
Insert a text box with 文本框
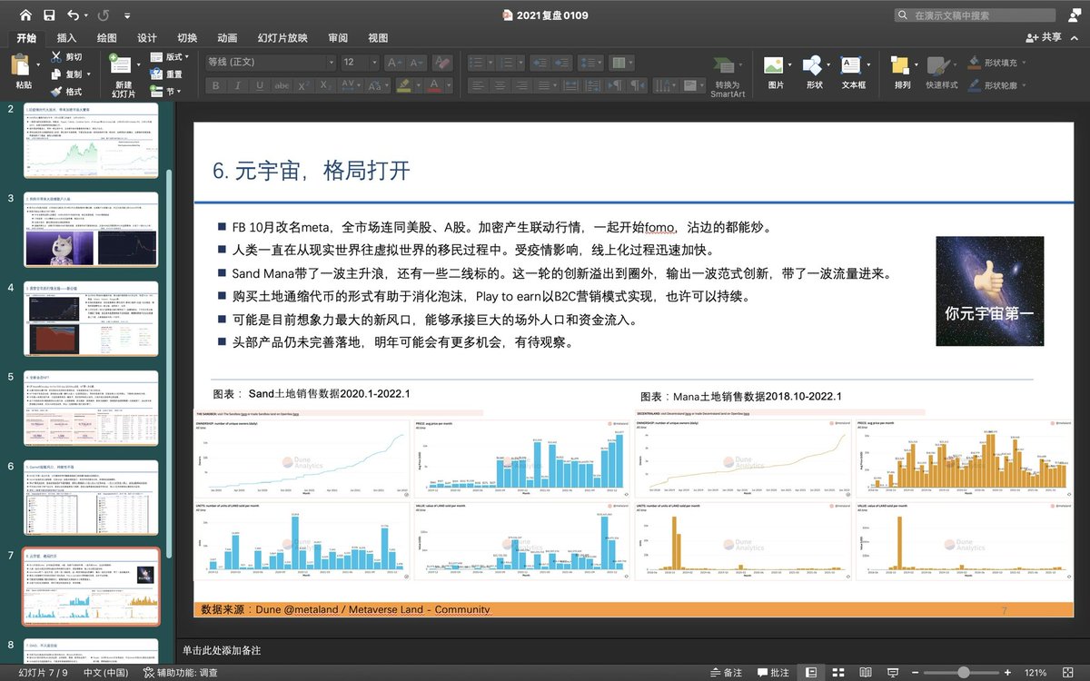tap(854, 74)
